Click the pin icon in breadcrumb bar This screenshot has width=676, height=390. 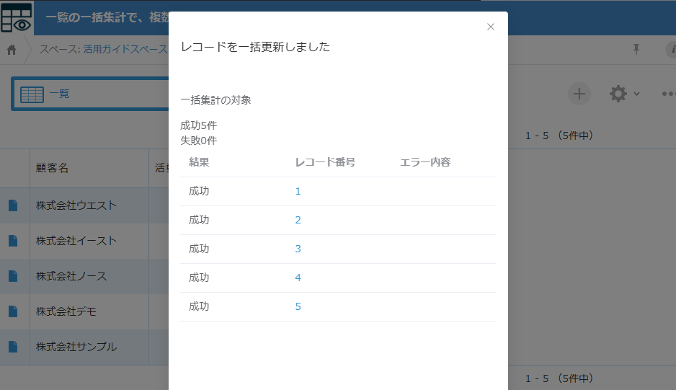pos(636,49)
